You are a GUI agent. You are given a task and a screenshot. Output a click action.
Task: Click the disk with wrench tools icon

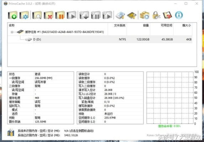[x=120, y=16]
